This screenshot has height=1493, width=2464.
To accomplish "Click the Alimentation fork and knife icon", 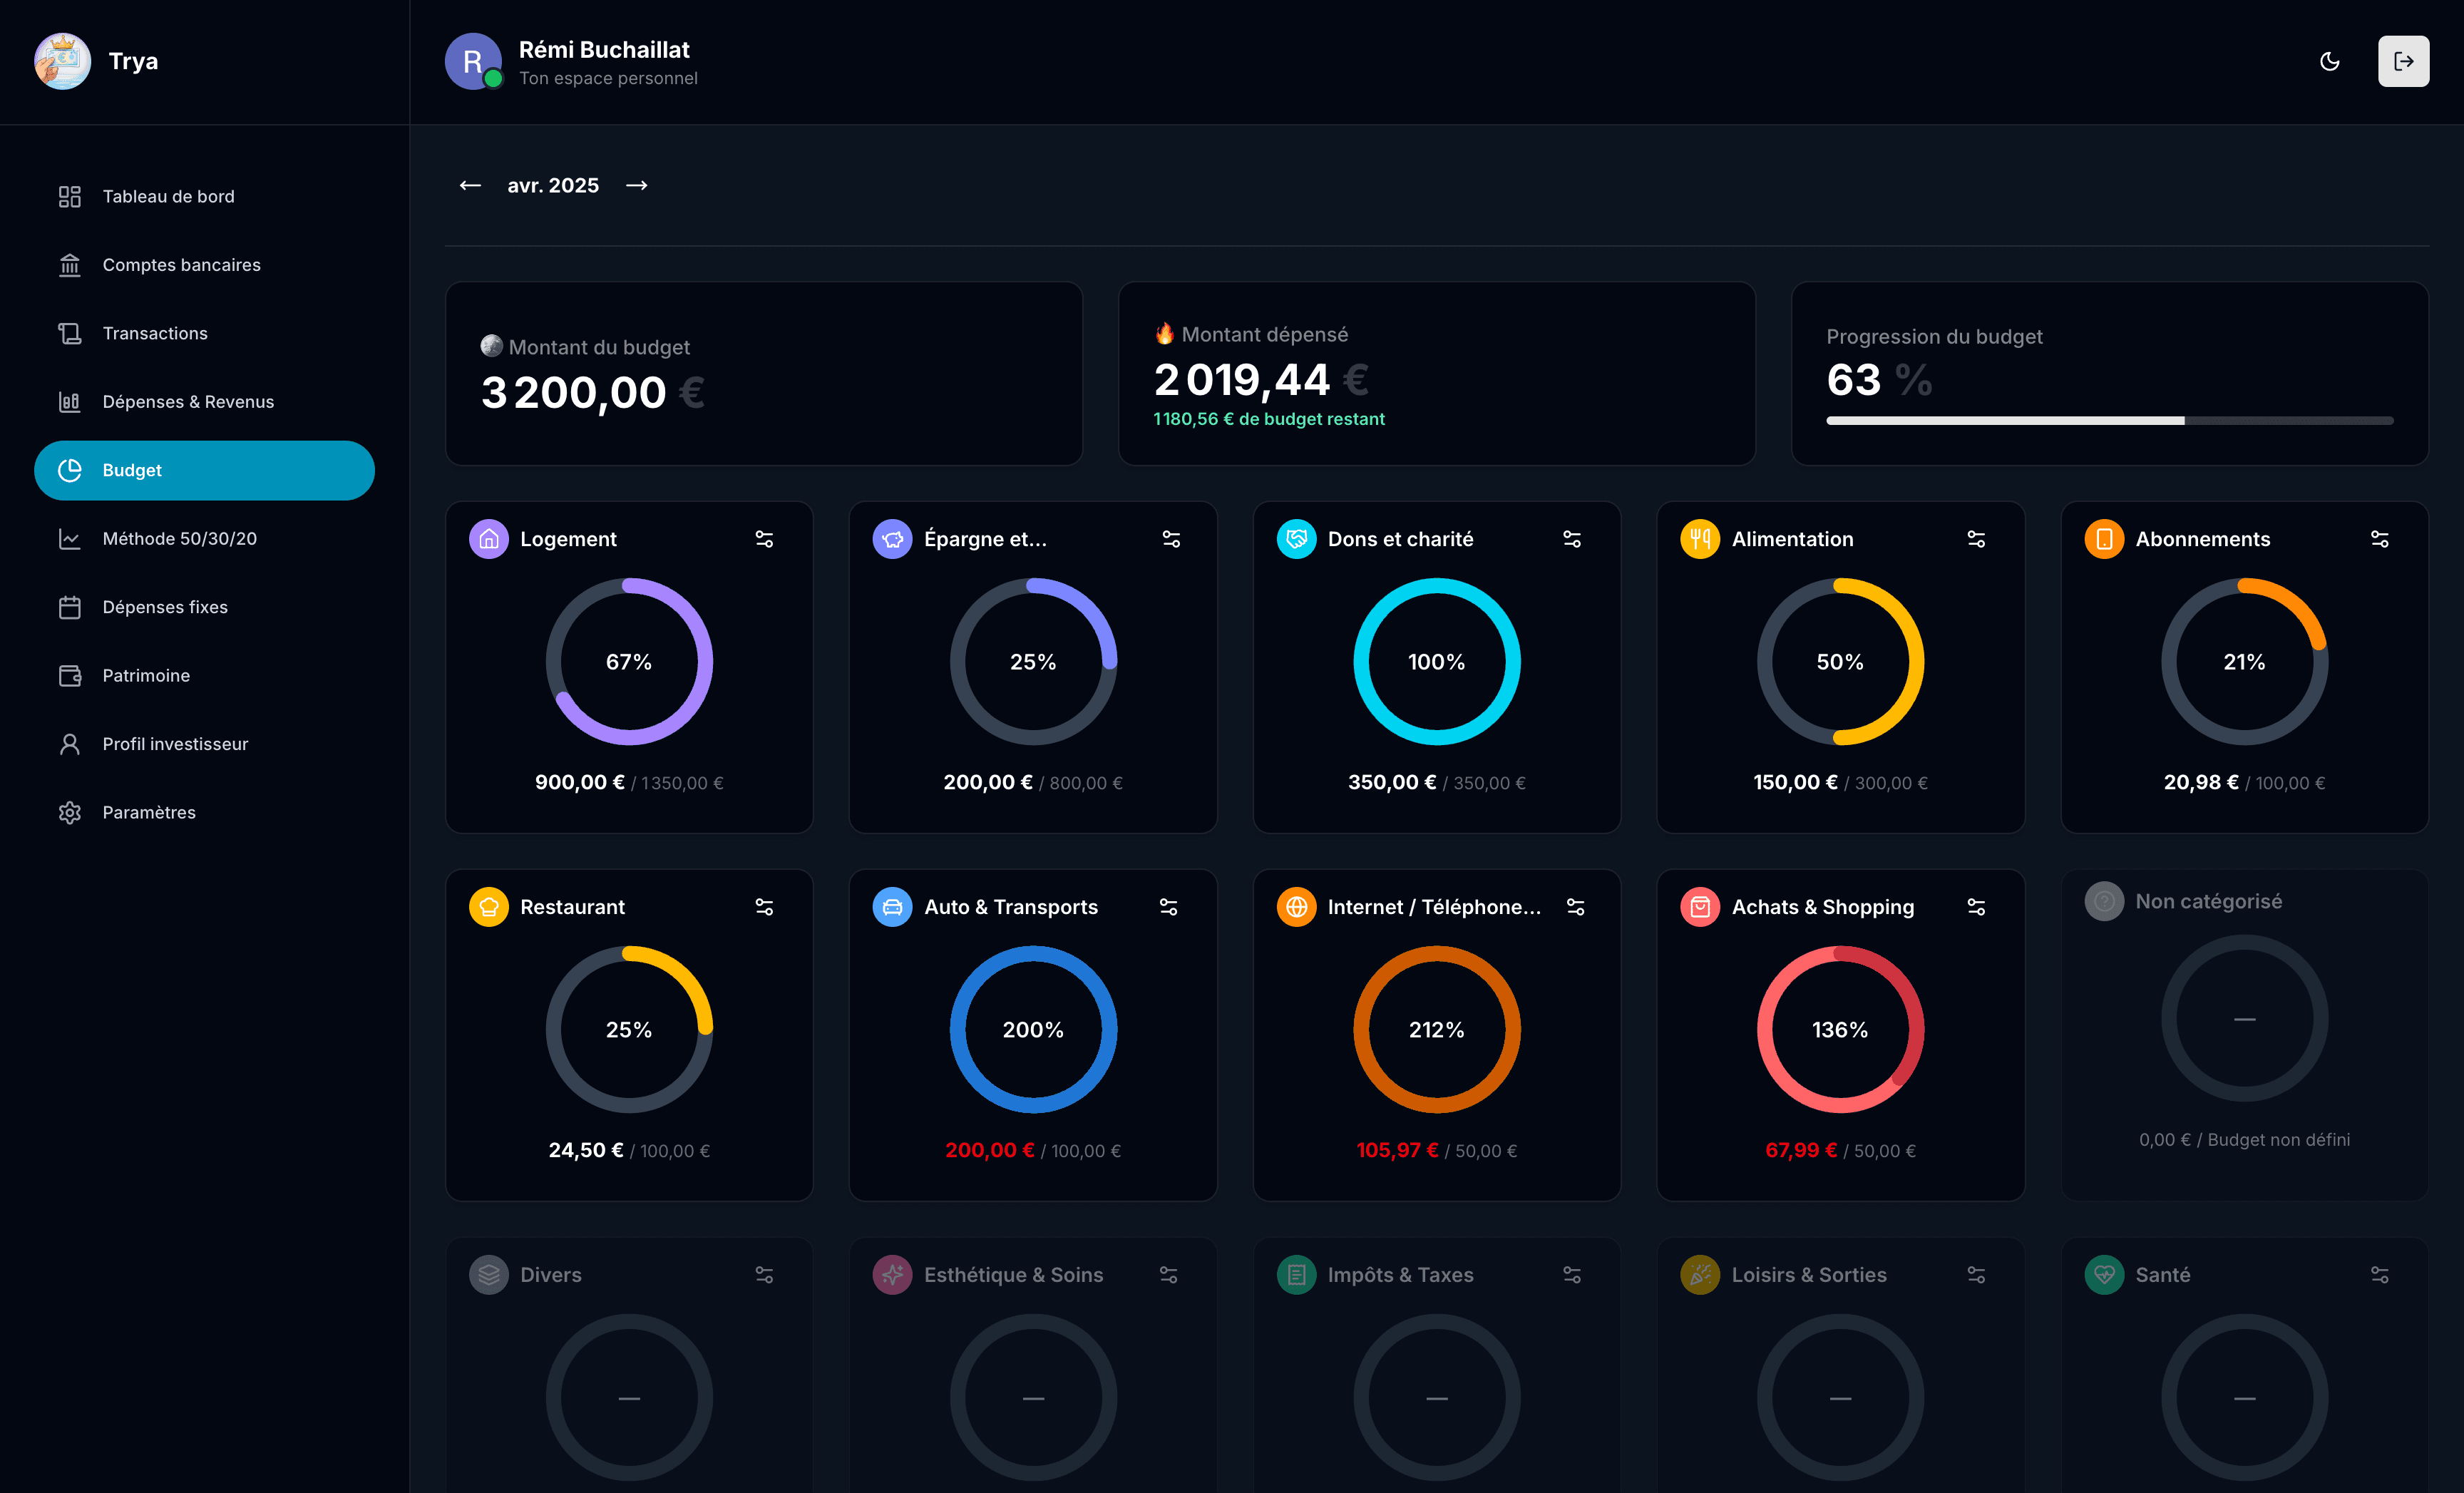I will (1700, 539).
